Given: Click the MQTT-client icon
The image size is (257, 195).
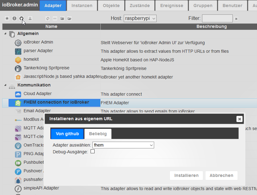Looking at the screenshot, I should (18, 137).
